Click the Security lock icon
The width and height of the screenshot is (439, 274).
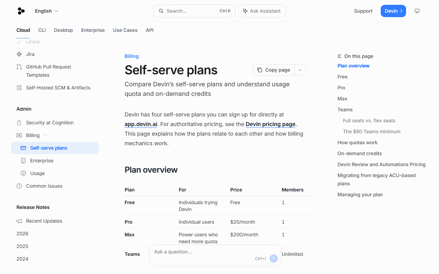point(19,123)
